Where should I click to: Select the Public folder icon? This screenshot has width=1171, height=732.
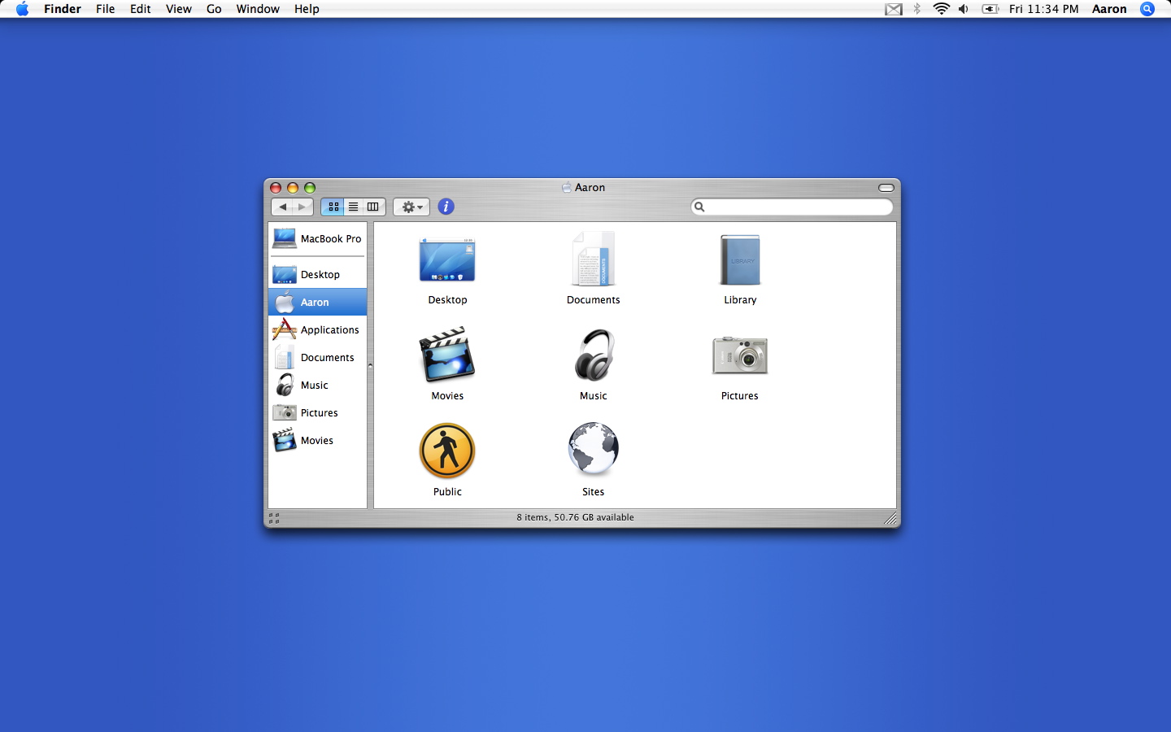coord(447,451)
